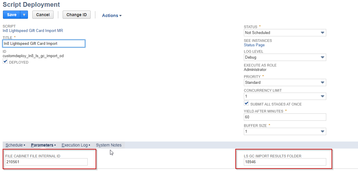Open the Concurrency Limit dropdown
The height and width of the screenshot is (172, 358).
(284, 96)
